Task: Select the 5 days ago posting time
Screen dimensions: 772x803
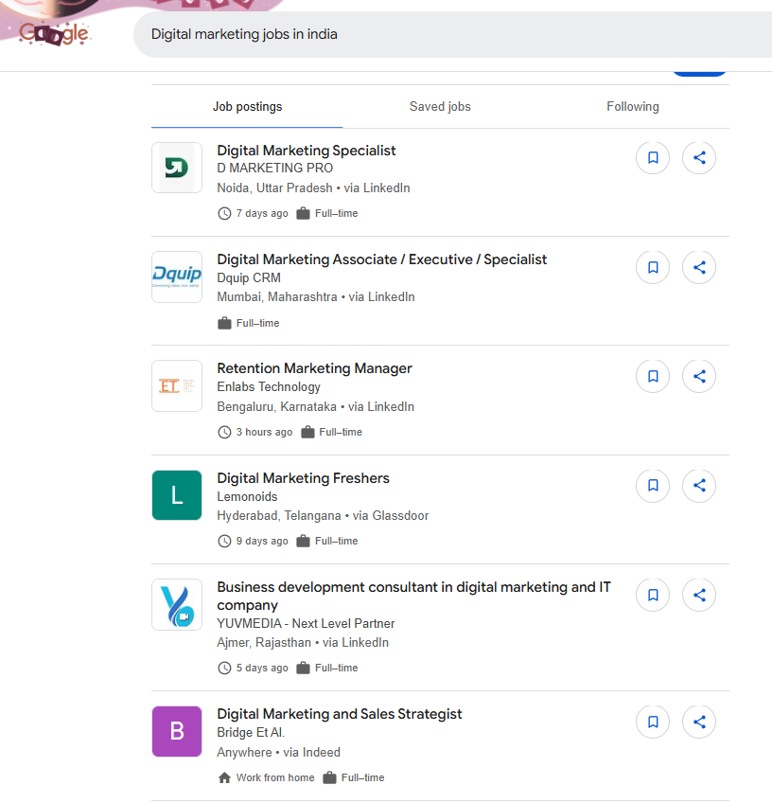Action: pos(262,669)
